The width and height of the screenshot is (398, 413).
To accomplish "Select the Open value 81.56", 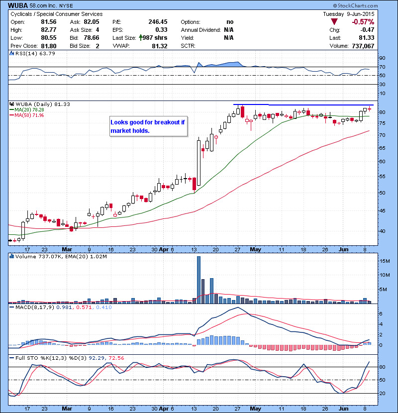I will point(49,22).
